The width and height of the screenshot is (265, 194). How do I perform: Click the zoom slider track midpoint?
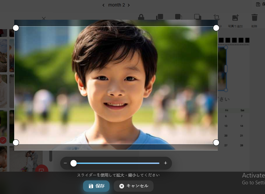(x=116, y=163)
